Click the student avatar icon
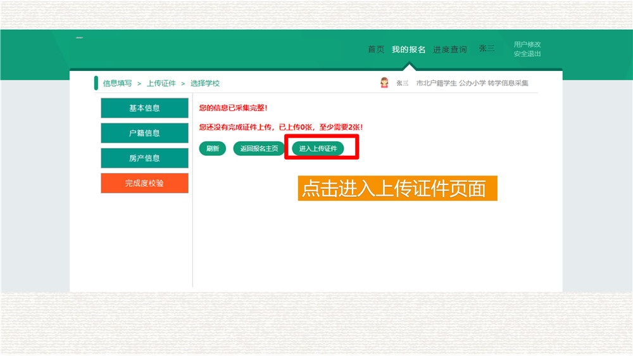The image size is (633, 356). tap(384, 83)
